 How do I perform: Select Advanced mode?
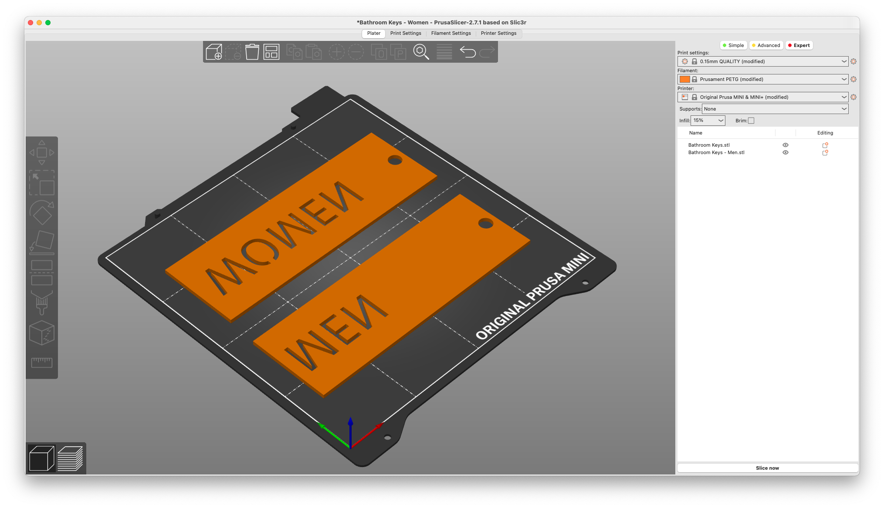(766, 45)
